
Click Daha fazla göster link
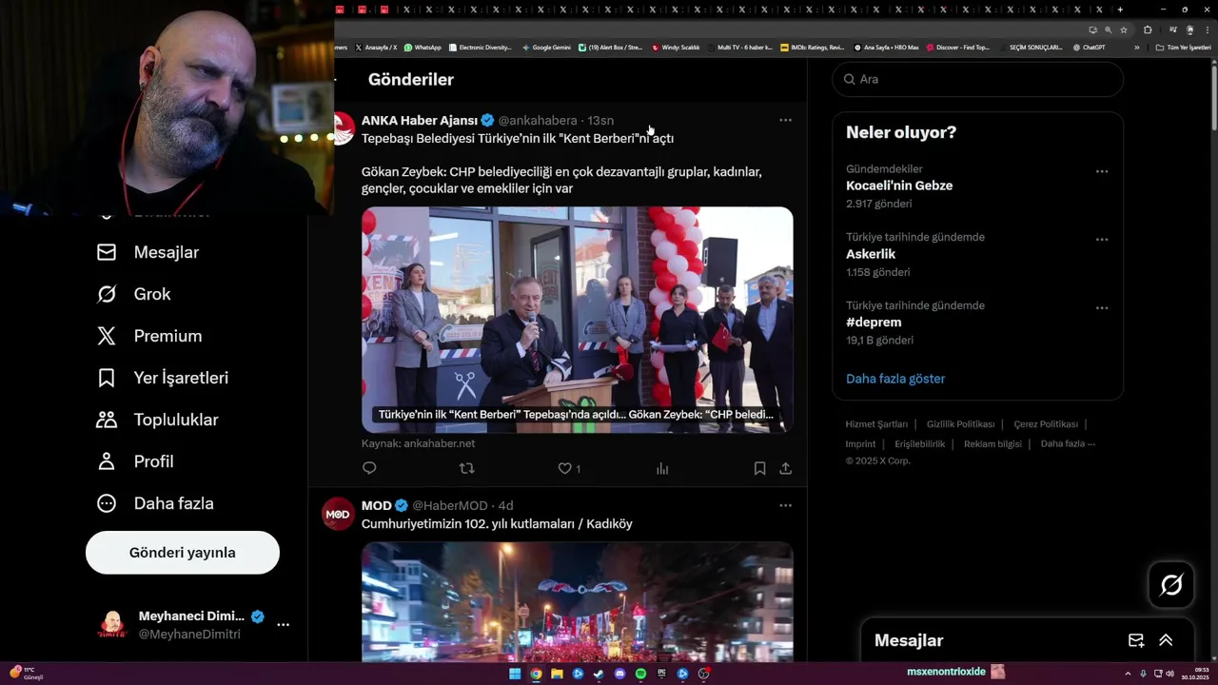(x=895, y=379)
